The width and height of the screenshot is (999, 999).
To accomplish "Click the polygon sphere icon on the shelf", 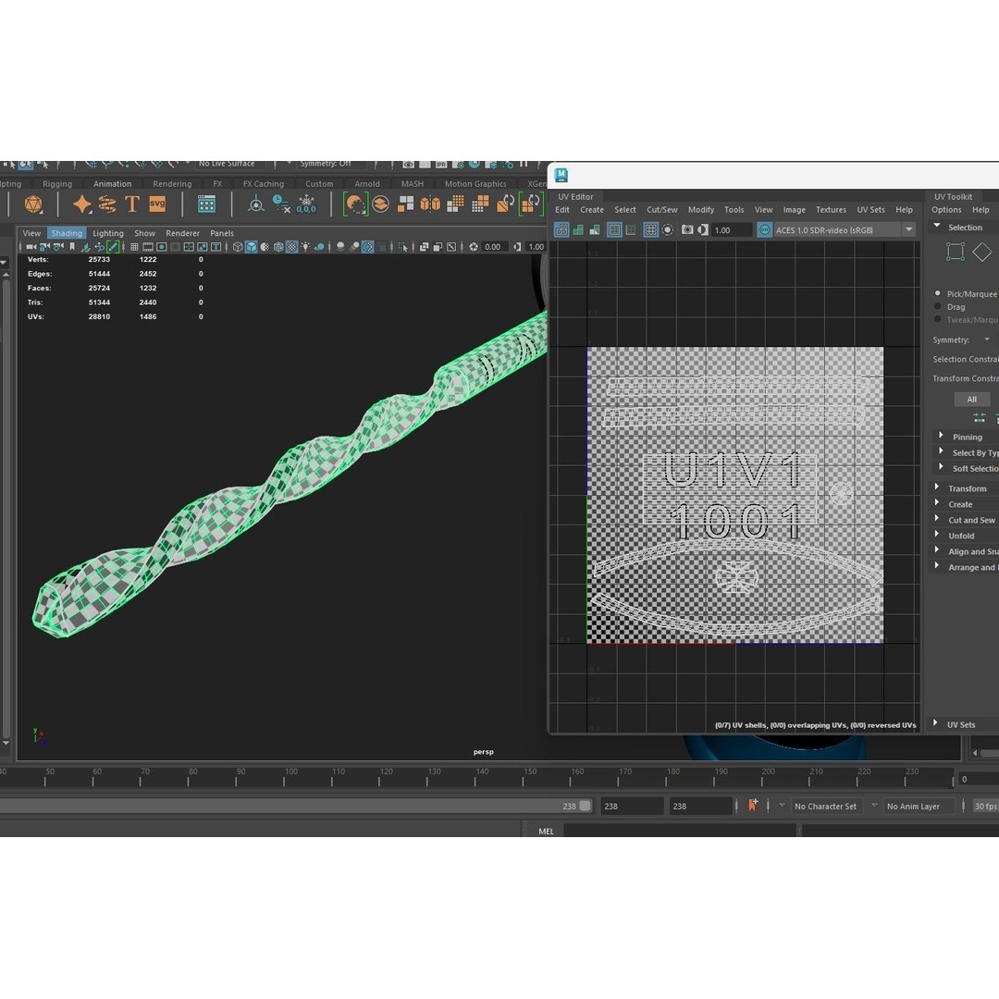I will point(33,204).
